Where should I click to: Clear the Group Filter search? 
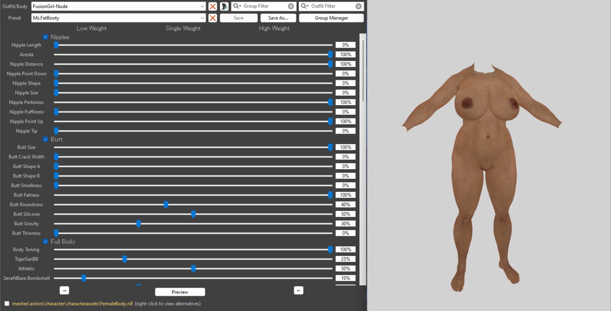[291, 6]
